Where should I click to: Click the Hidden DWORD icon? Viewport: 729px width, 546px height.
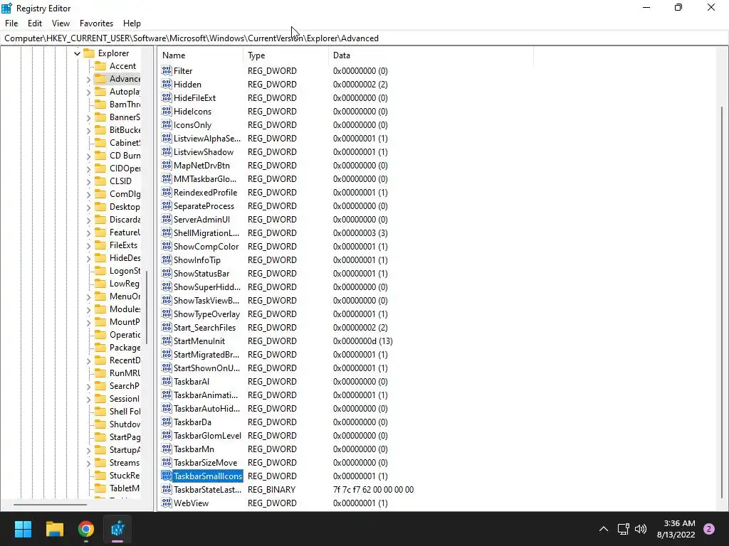(167, 84)
